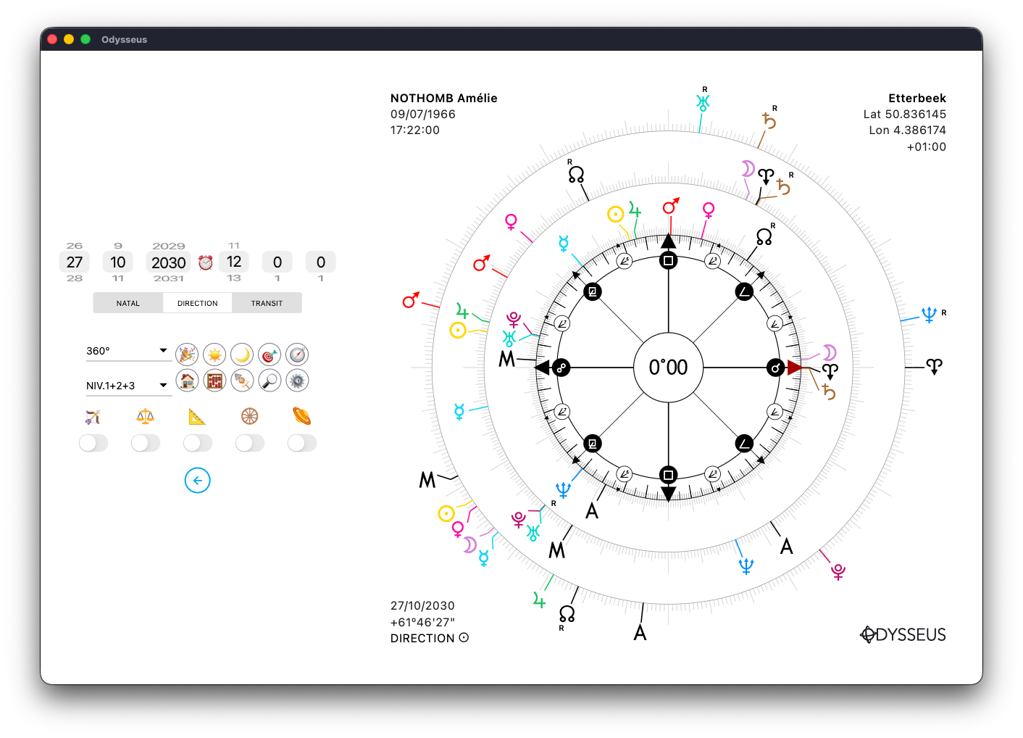Enable the switch under the ringed planet icon
This screenshot has height=738, width=1023.
302,443
